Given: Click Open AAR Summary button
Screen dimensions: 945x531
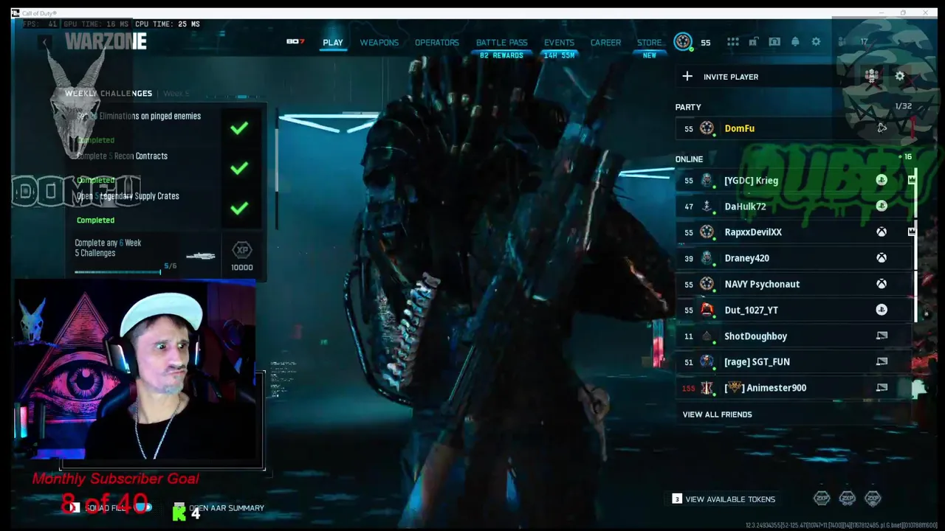Looking at the screenshot, I should 219,508.
